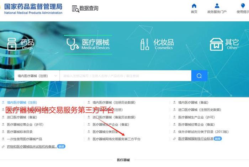Open 进口医疗器械（备案） link
Screen dimensions: 249x167
22,117
